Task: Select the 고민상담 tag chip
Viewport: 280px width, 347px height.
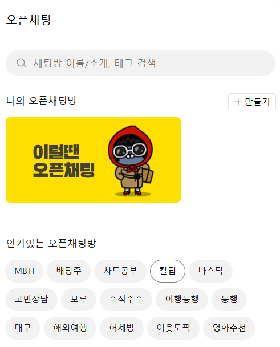Action: (31, 300)
